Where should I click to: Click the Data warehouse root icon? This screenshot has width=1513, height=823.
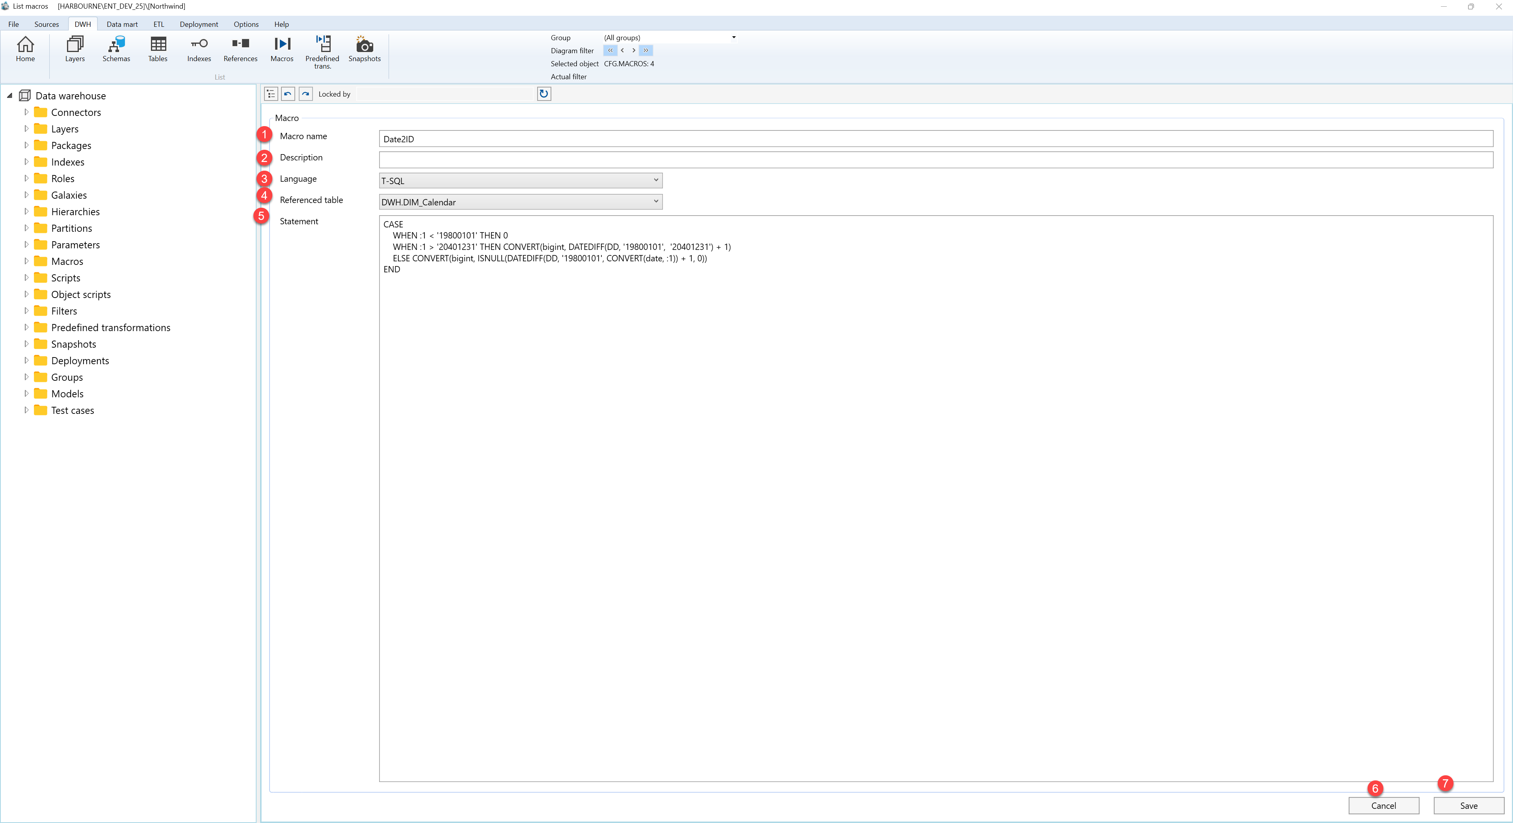pos(25,95)
